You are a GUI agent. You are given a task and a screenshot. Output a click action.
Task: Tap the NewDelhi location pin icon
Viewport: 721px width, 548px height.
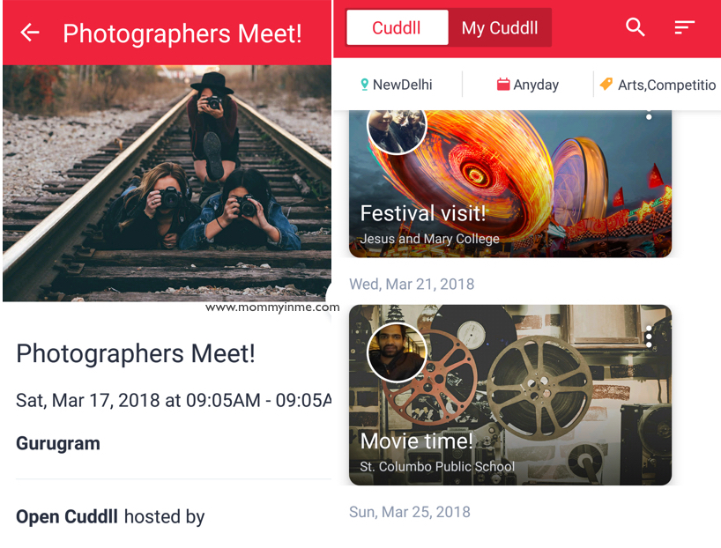click(x=364, y=85)
